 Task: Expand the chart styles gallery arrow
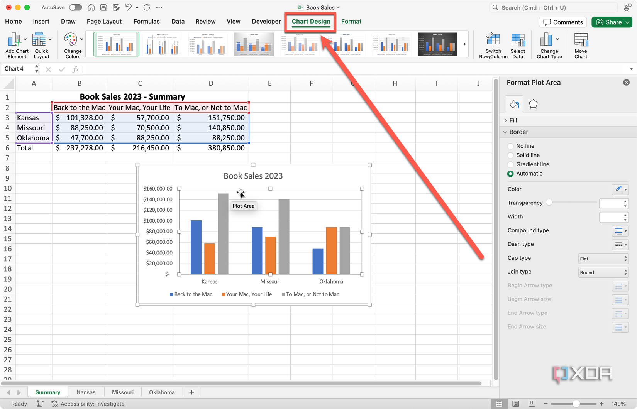(x=464, y=44)
